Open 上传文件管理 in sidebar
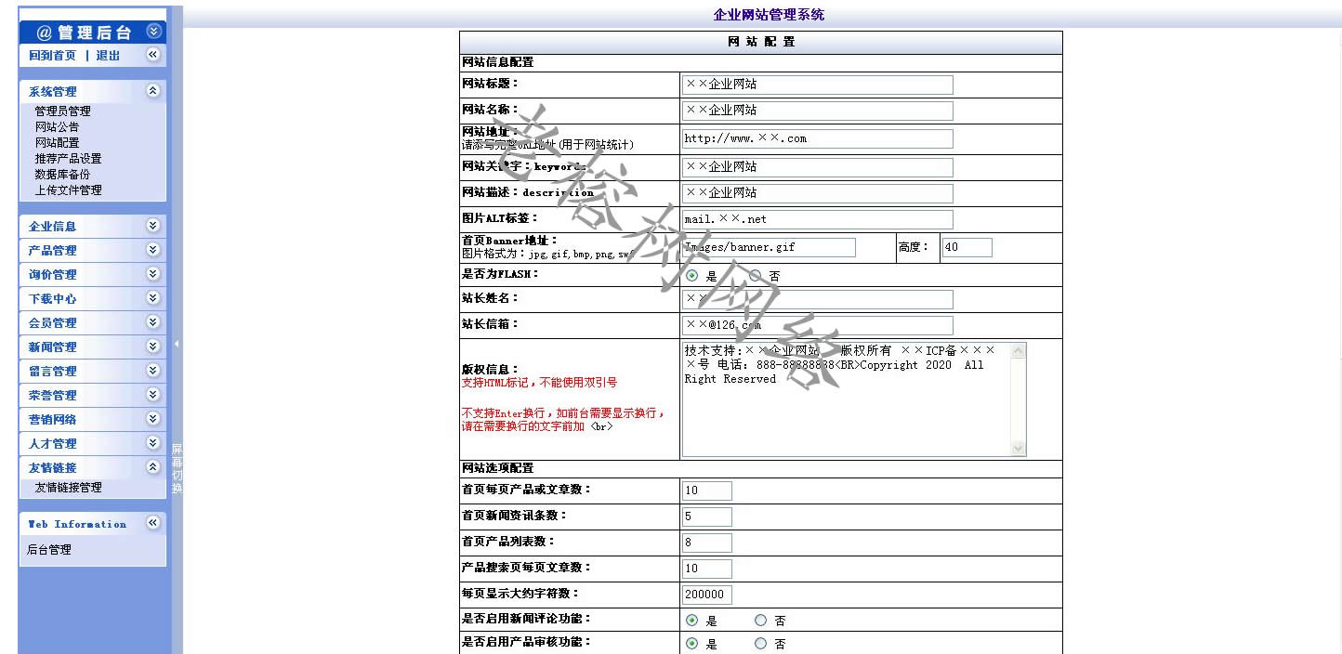Image resolution: width=1342 pixels, height=654 pixels. pos(68,190)
